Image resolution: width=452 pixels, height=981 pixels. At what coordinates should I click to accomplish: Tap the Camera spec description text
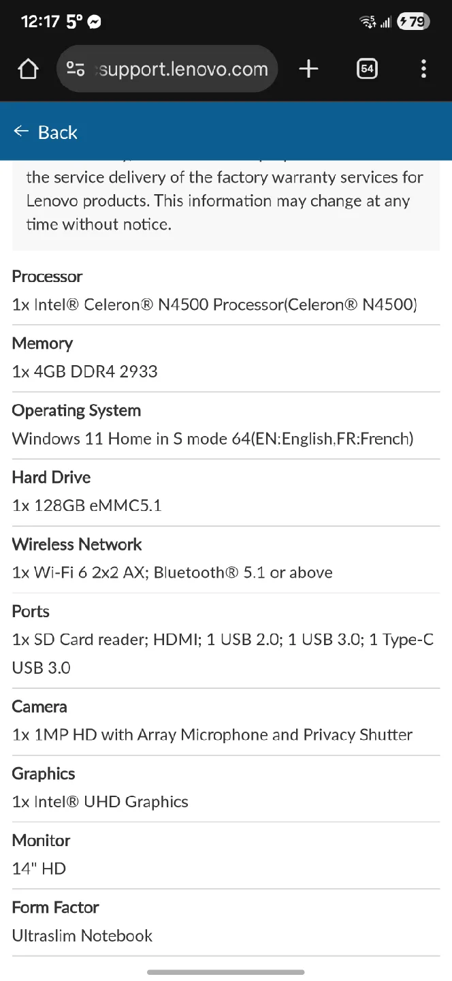(212, 734)
